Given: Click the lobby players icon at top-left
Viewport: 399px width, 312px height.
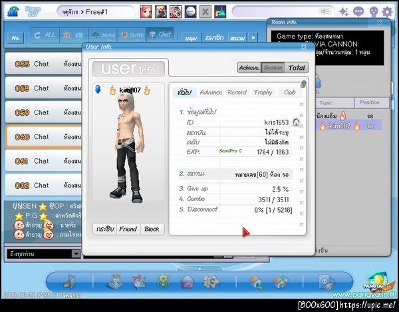Looking at the screenshot, I should coord(13,11).
